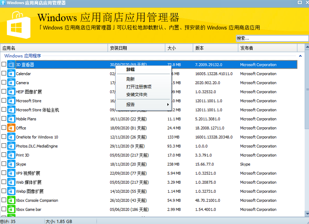Select the Office row checkbox
The image size is (309, 224).
click(4, 128)
